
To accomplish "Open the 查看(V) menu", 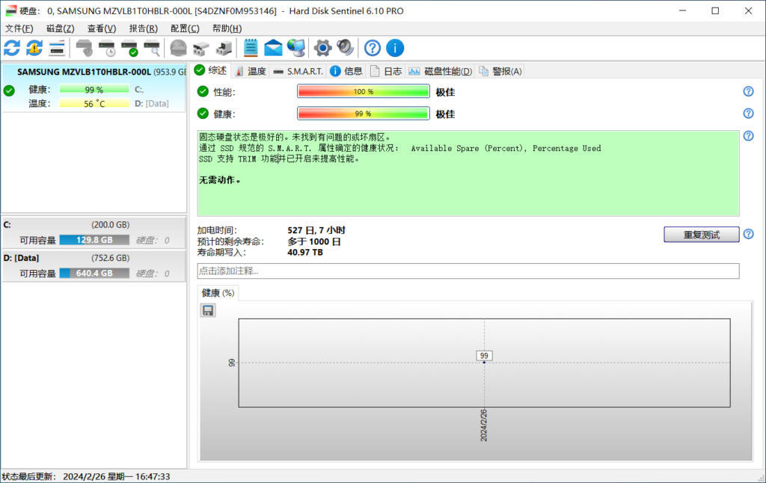I will pos(102,28).
